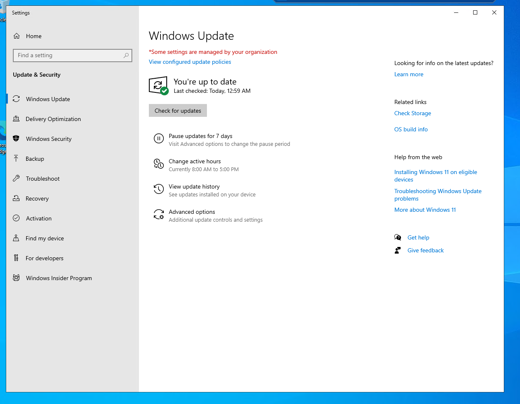Go to Settings Home
The height and width of the screenshot is (404, 520).
73,36
